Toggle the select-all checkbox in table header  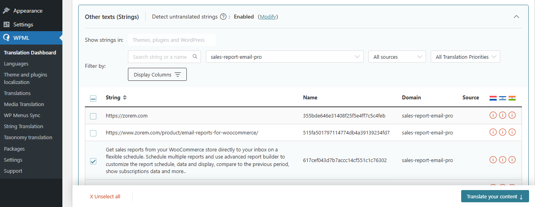93,99
